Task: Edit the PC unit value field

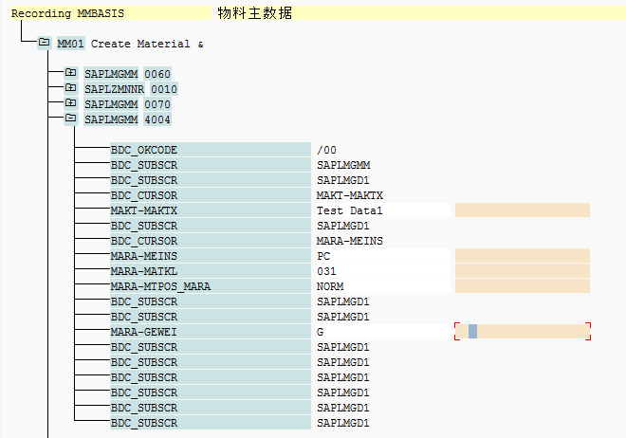Action: [383, 256]
